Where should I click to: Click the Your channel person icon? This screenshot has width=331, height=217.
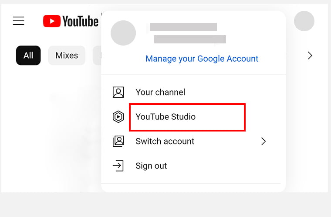click(118, 92)
